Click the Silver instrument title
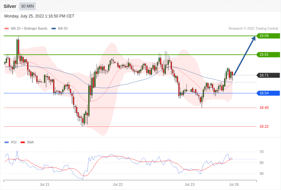Image resolution: width=281 pixels, height=190 pixels. tap(10, 6)
